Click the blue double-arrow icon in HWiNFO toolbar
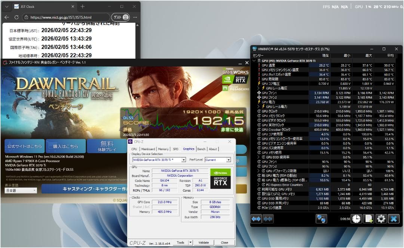The image size is (404, 248). point(256,218)
